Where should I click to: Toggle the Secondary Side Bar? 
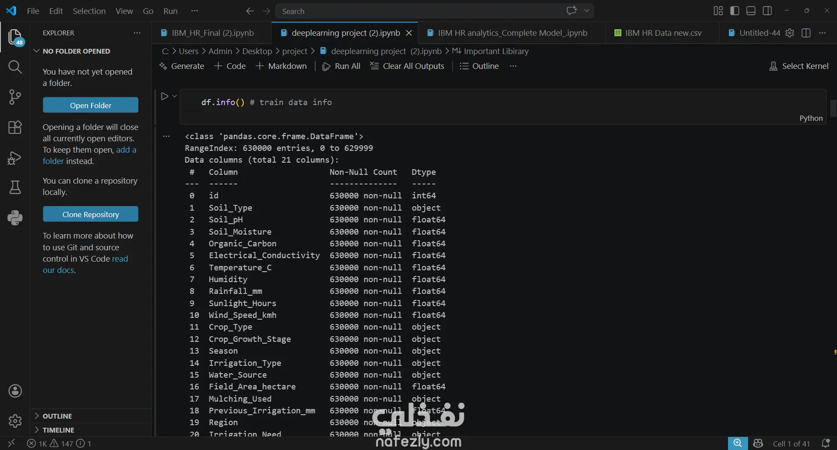pyautogui.click(x=767, y=11)
